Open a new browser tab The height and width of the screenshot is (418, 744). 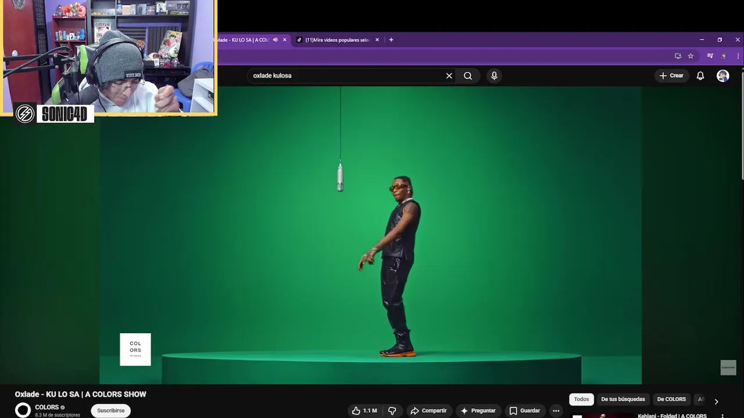(x=391, y=40)
